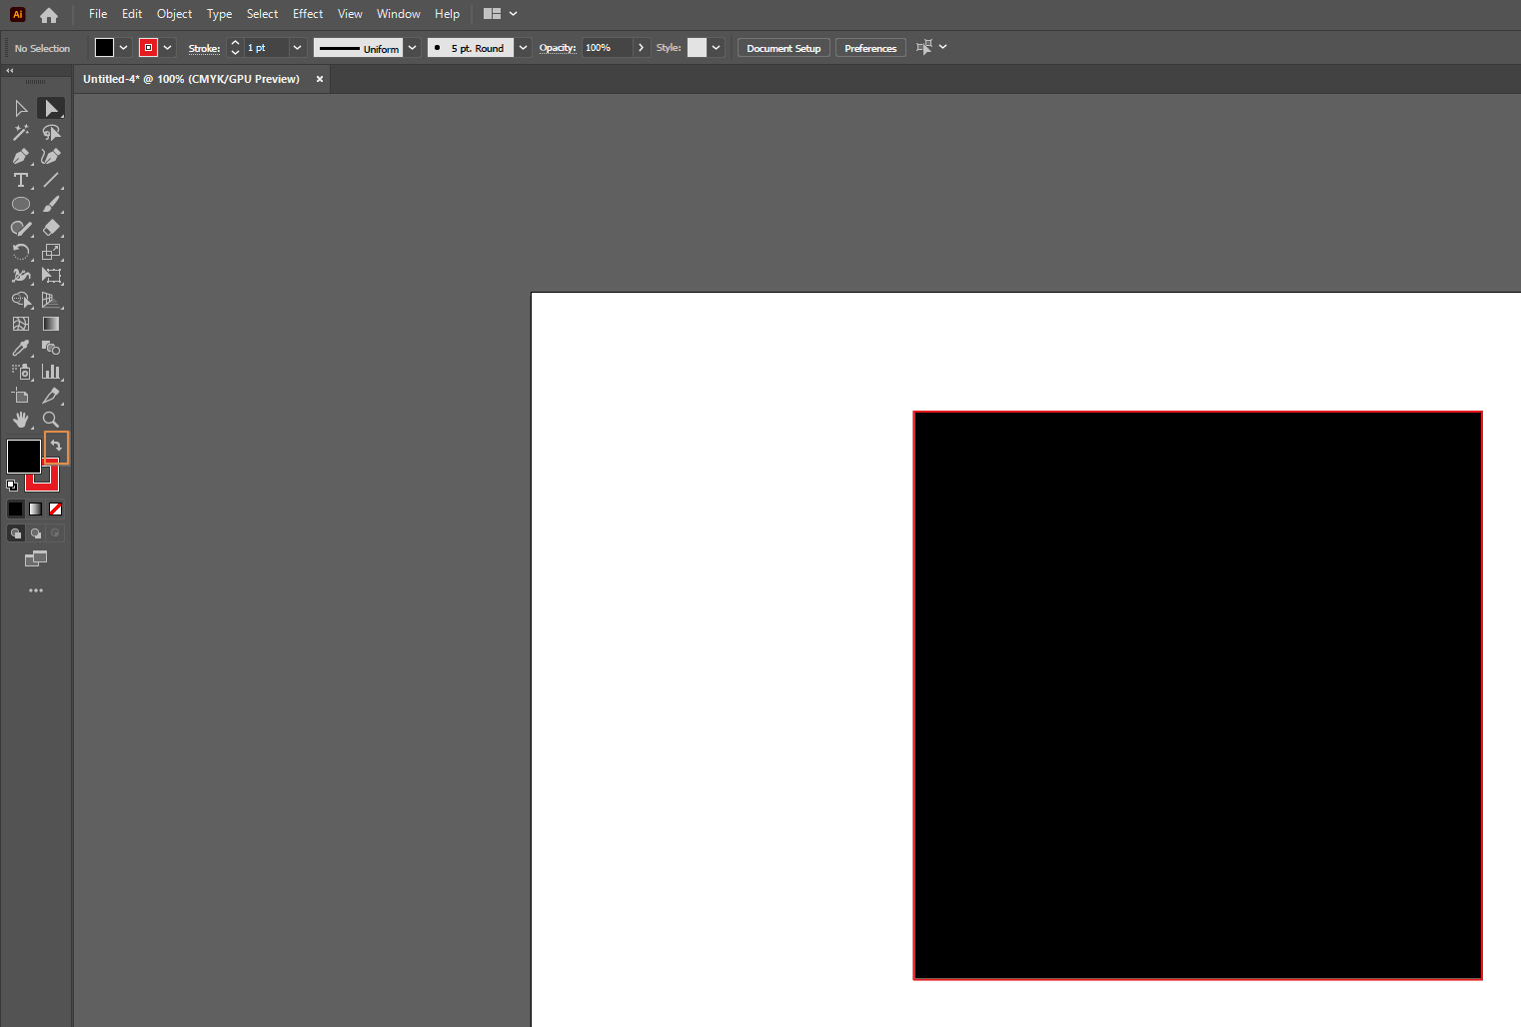1521x1027 pixels.
Task: Open the Effect menu
Action: click(308, 14)
